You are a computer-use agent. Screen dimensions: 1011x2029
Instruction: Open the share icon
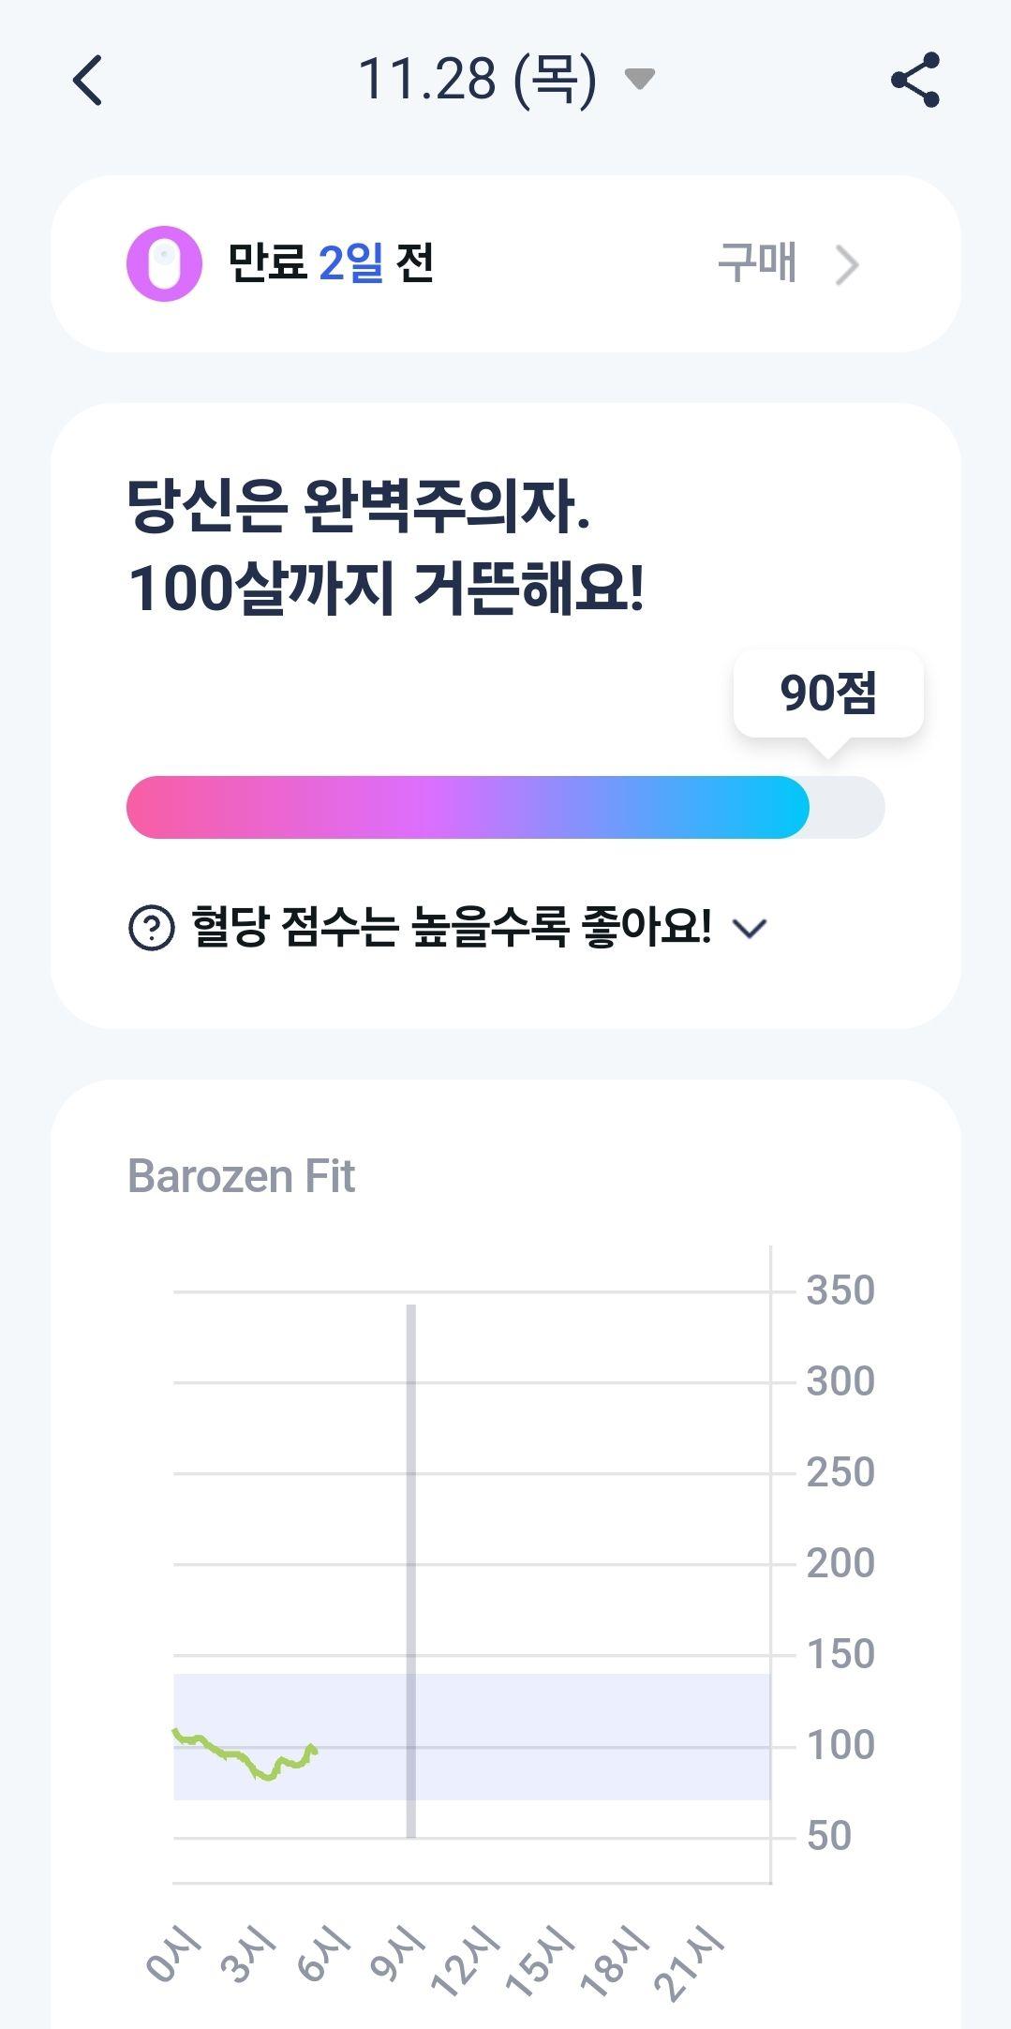pyautogui.click(x=915, y=80)
